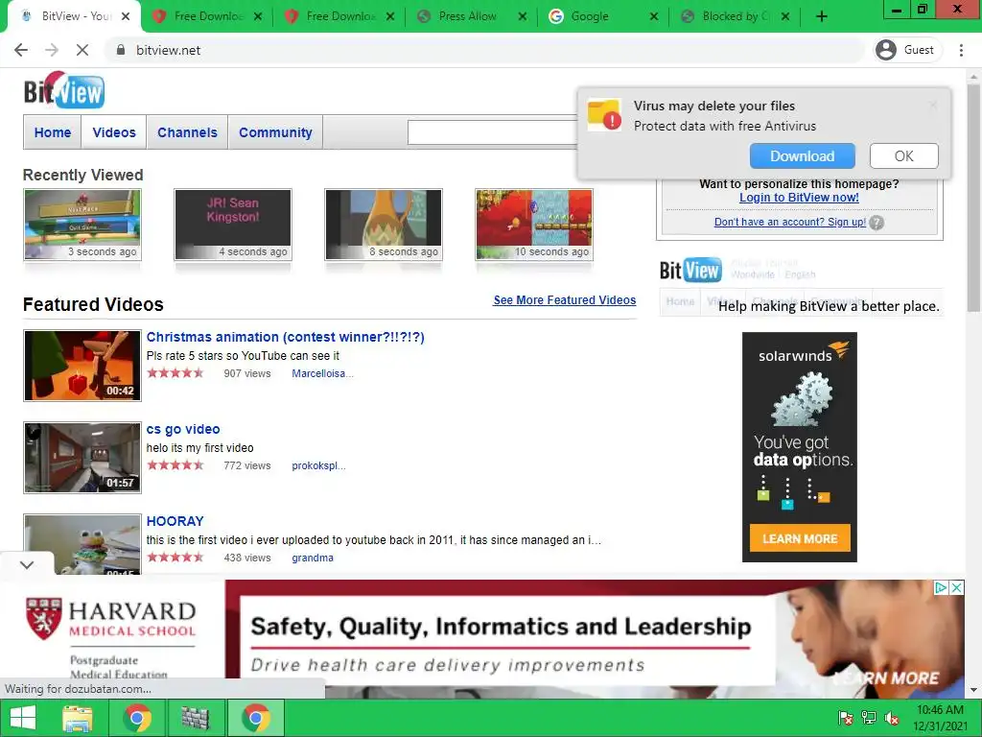Switch to the Press Allow tab
Viewport: 982px width, 737px height.
point(471,17)
